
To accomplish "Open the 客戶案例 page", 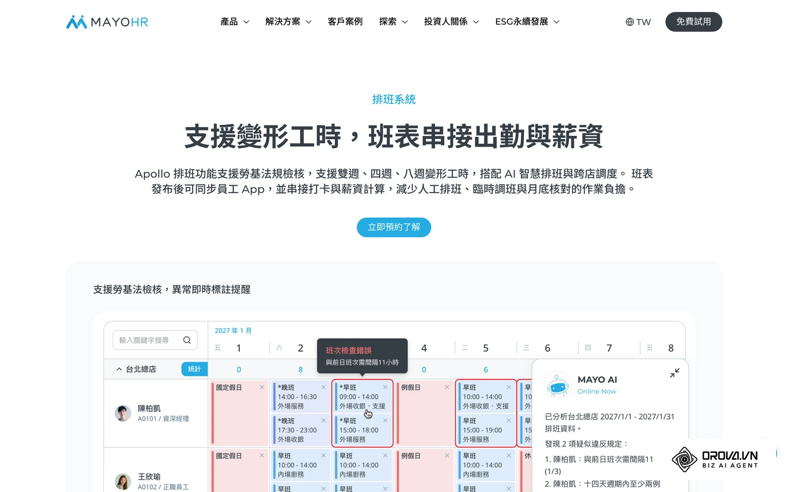I will click(x=345, y=22).
